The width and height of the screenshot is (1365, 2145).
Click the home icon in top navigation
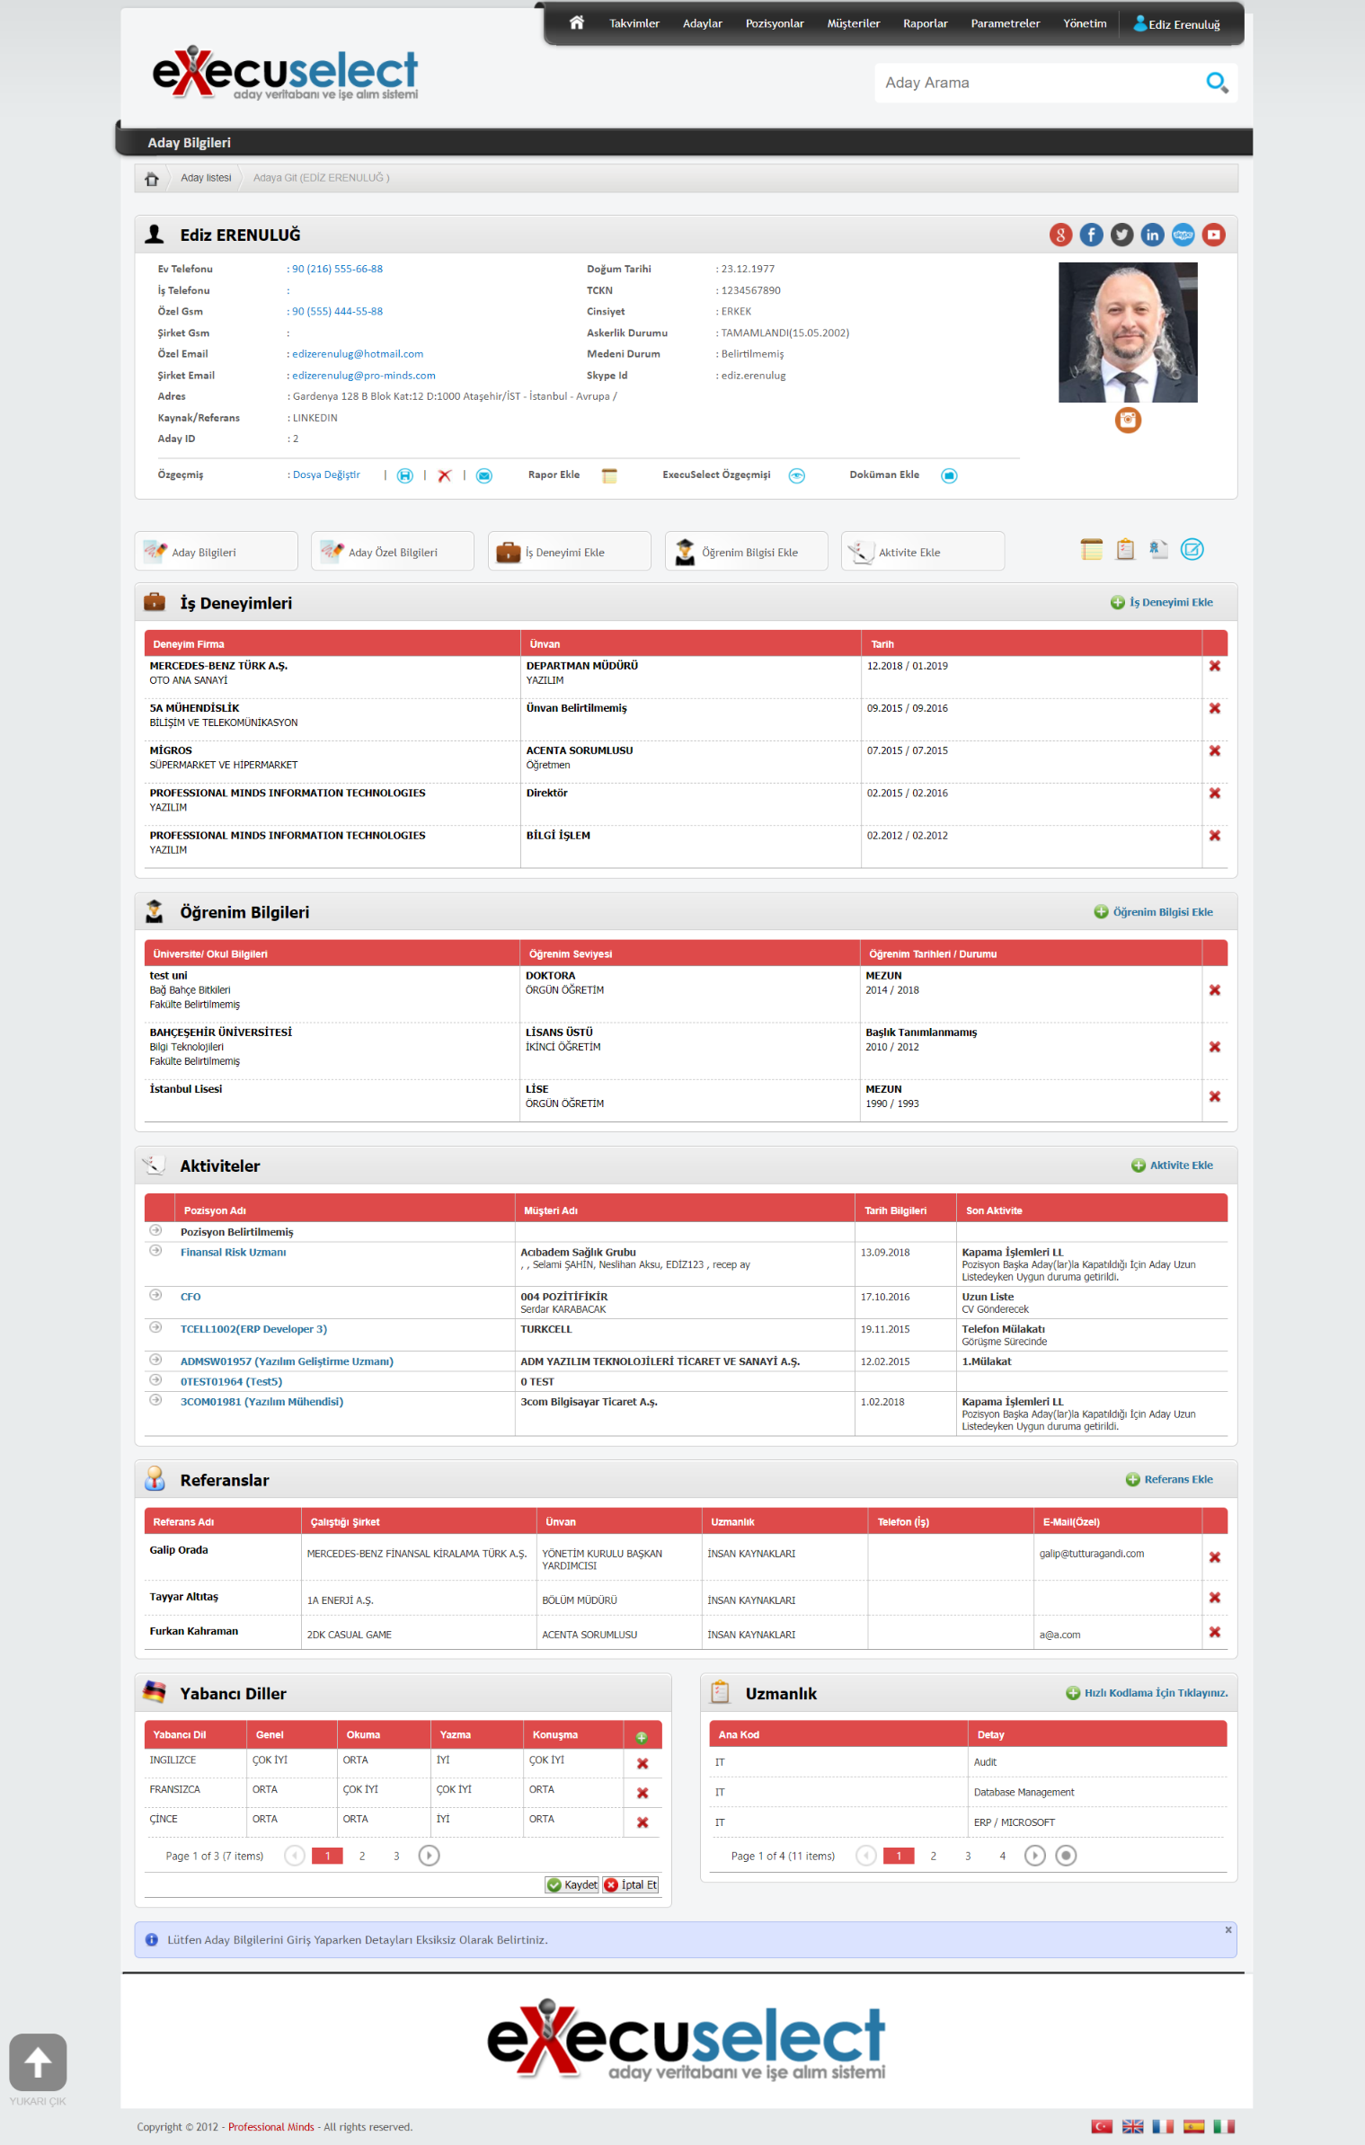(577, 23)
